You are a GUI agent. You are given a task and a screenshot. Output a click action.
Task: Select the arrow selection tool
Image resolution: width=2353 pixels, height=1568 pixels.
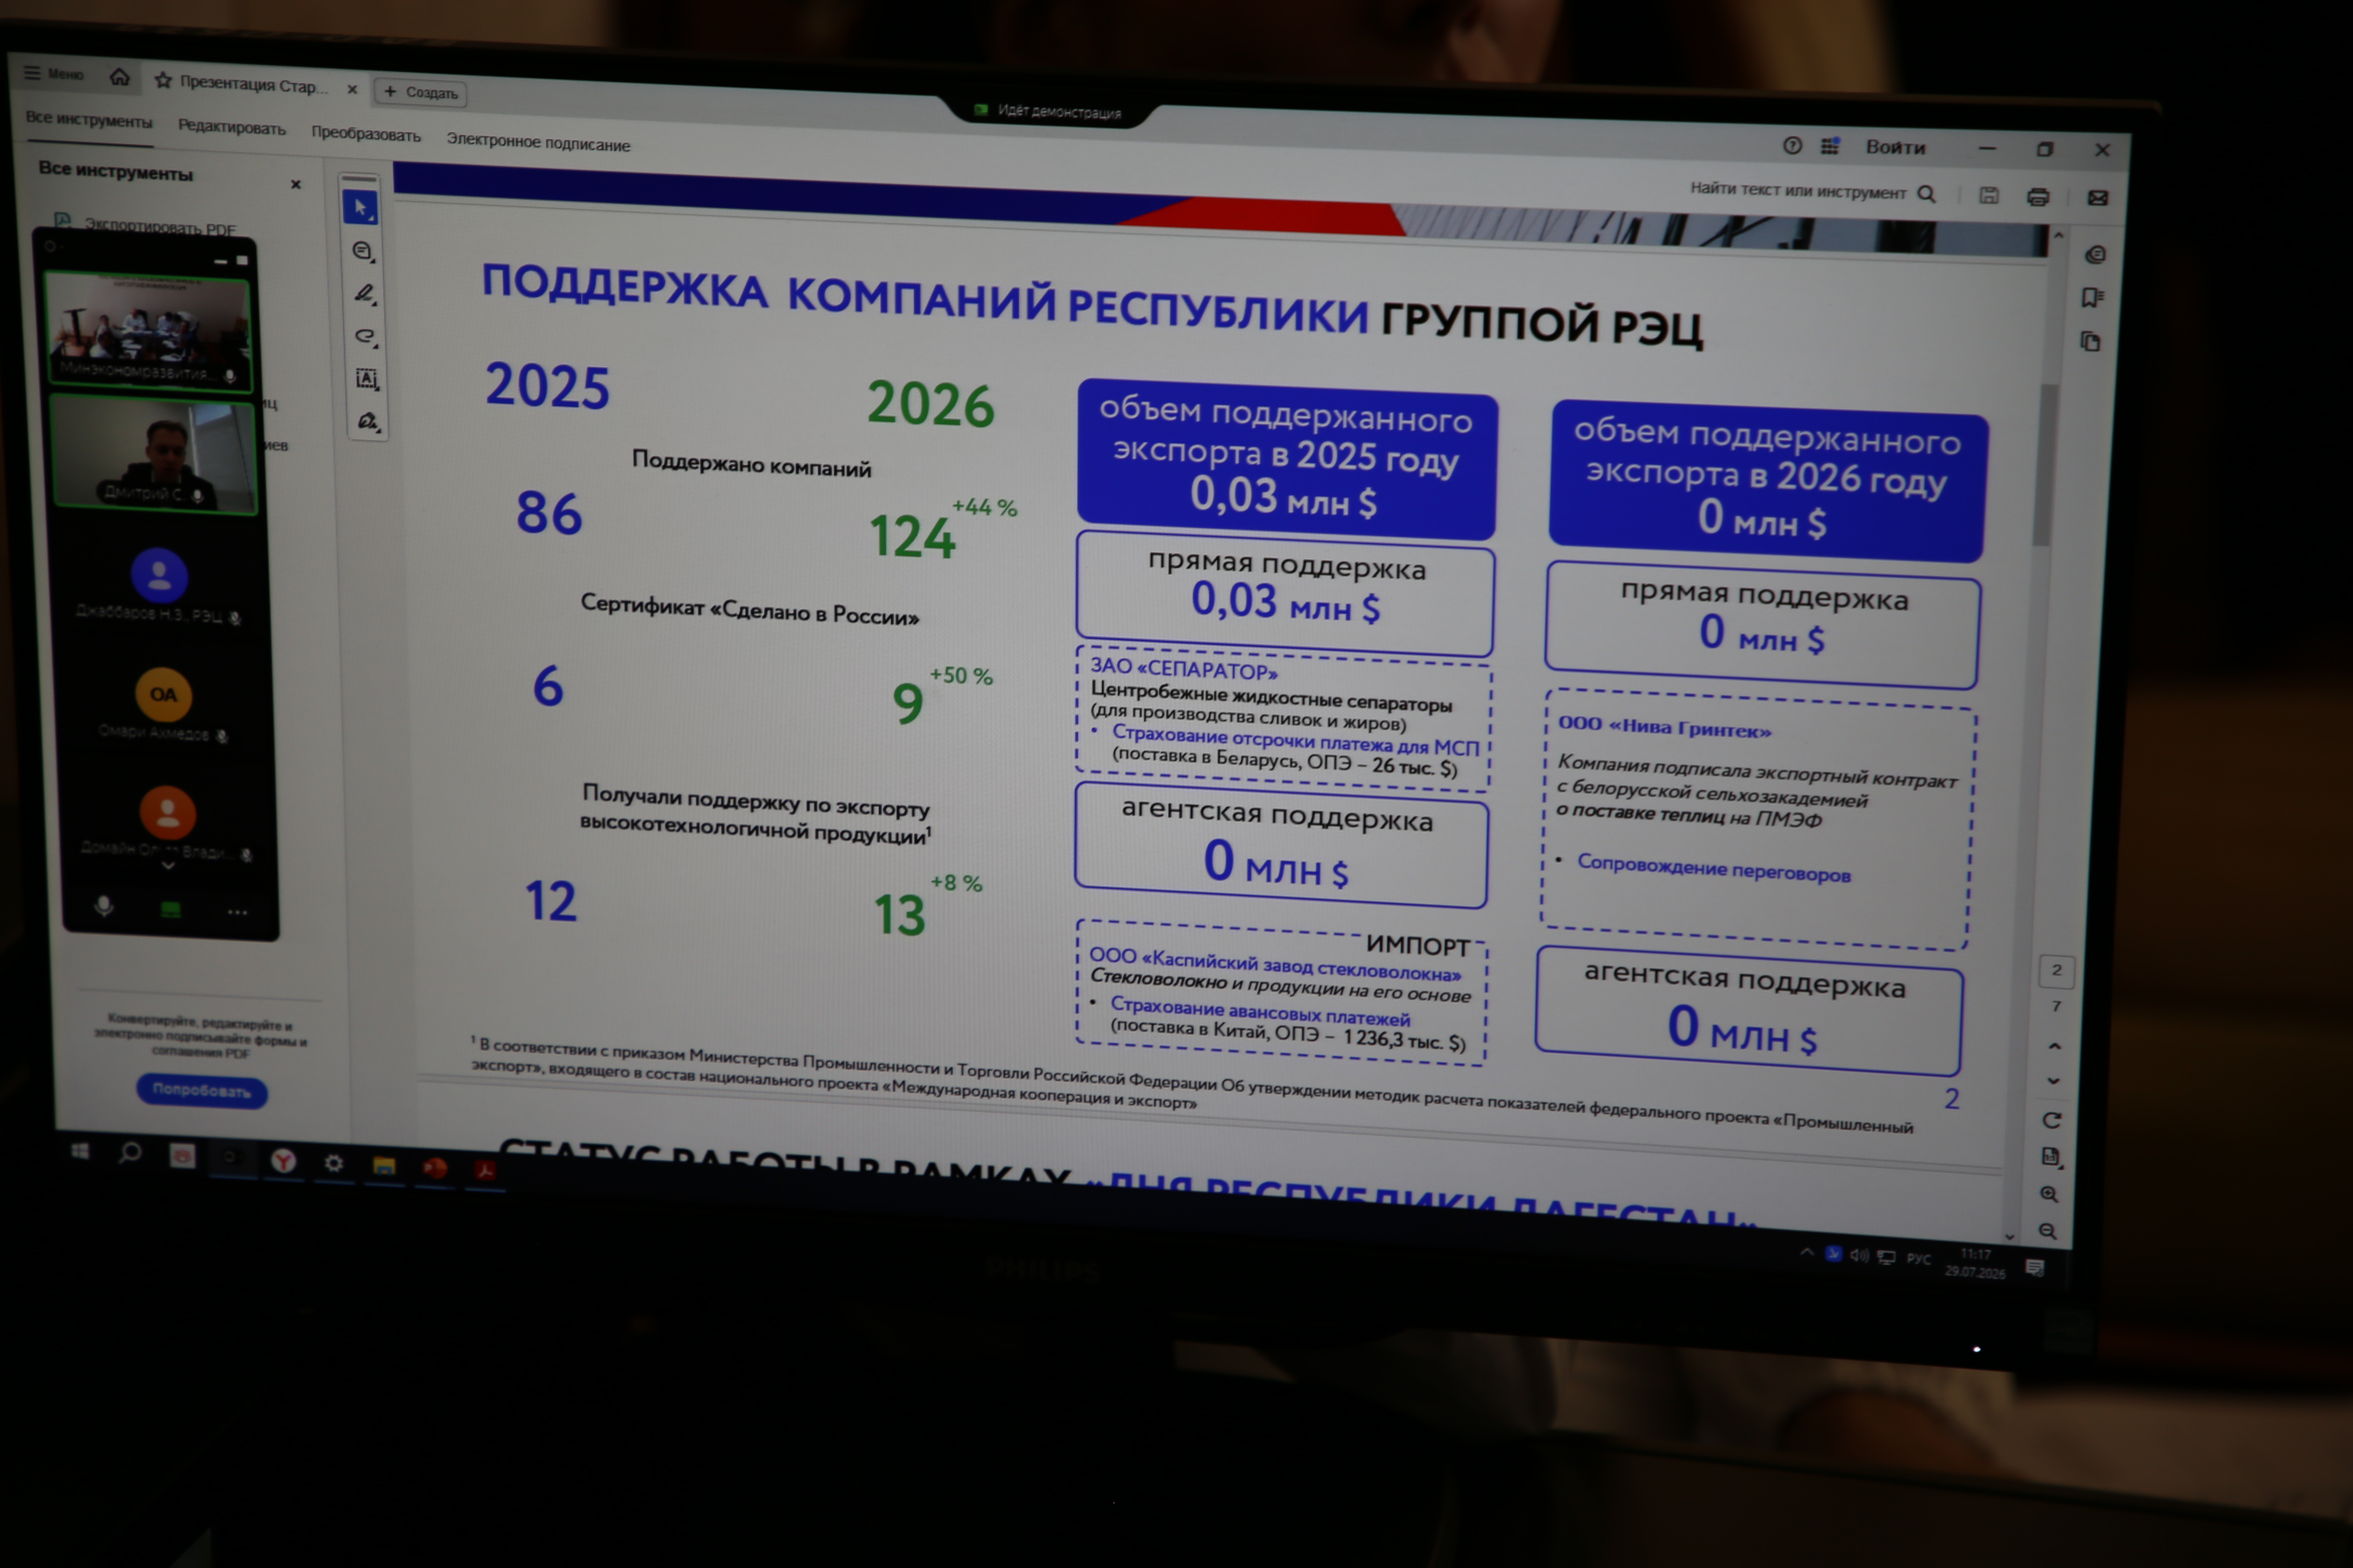point(360,208)
